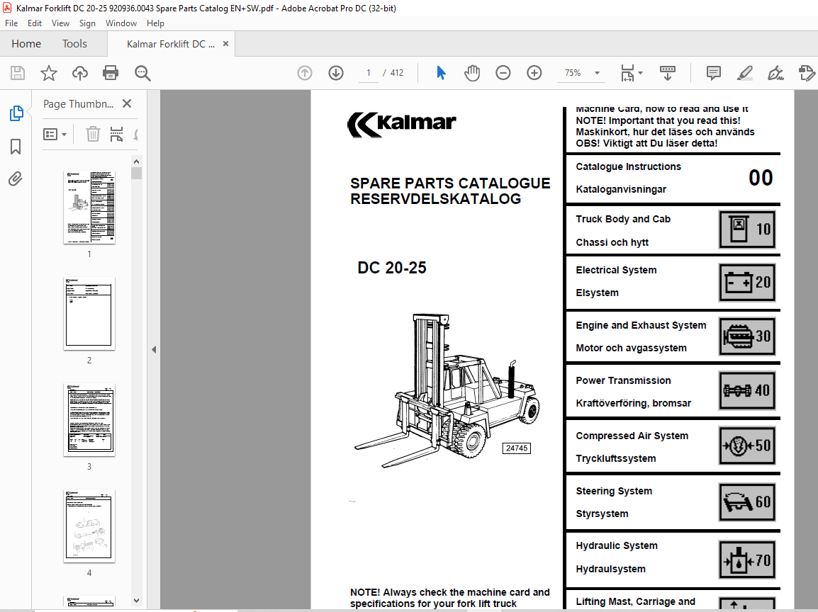The image size is (818, 612).
Task: Collapse the navigation pane with side arrow
Action: [153, 348]
